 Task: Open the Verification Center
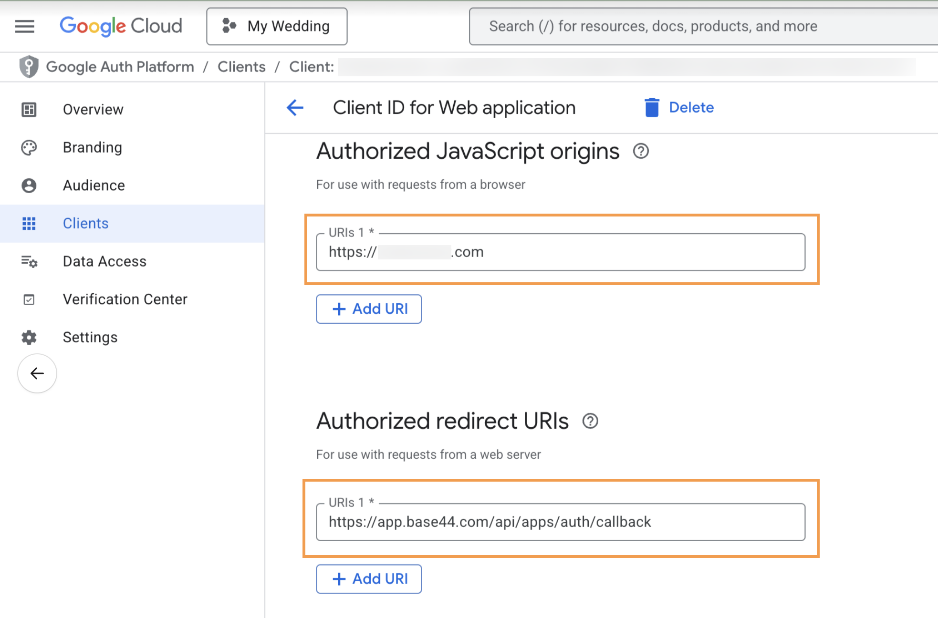[125, 299]
